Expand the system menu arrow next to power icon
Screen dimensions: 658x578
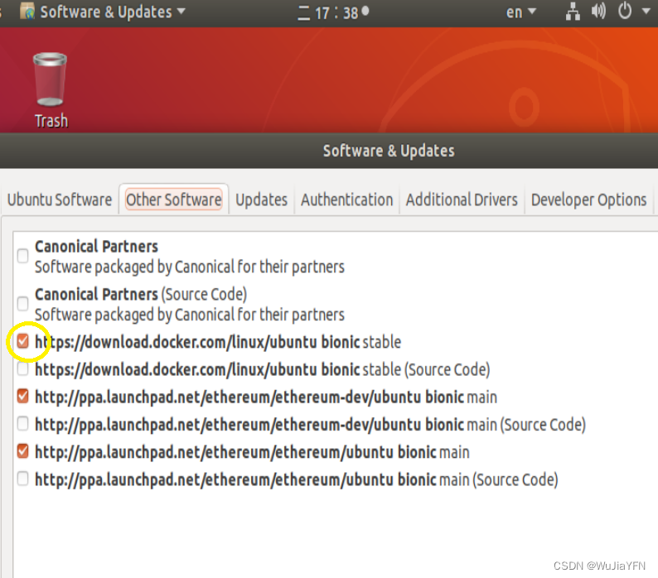pos(646,12)
